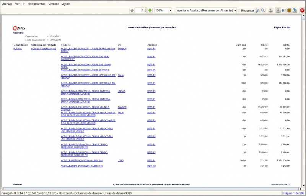Open the Herramientas menu
306x196 pixels.
point(36,4)
